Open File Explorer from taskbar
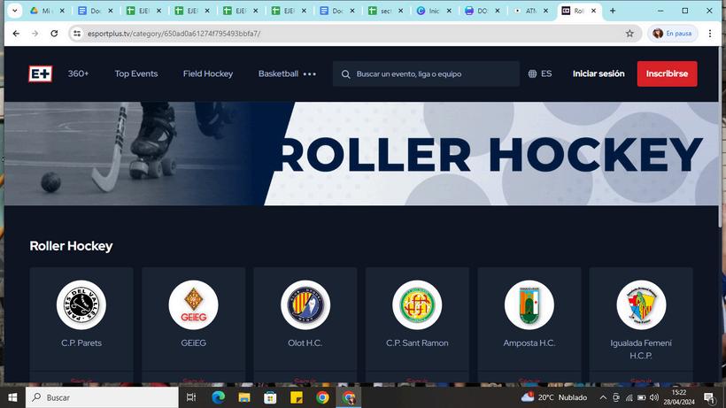This screenshot has width=726, height=408. pyautogui.click(x=244, y=397)
